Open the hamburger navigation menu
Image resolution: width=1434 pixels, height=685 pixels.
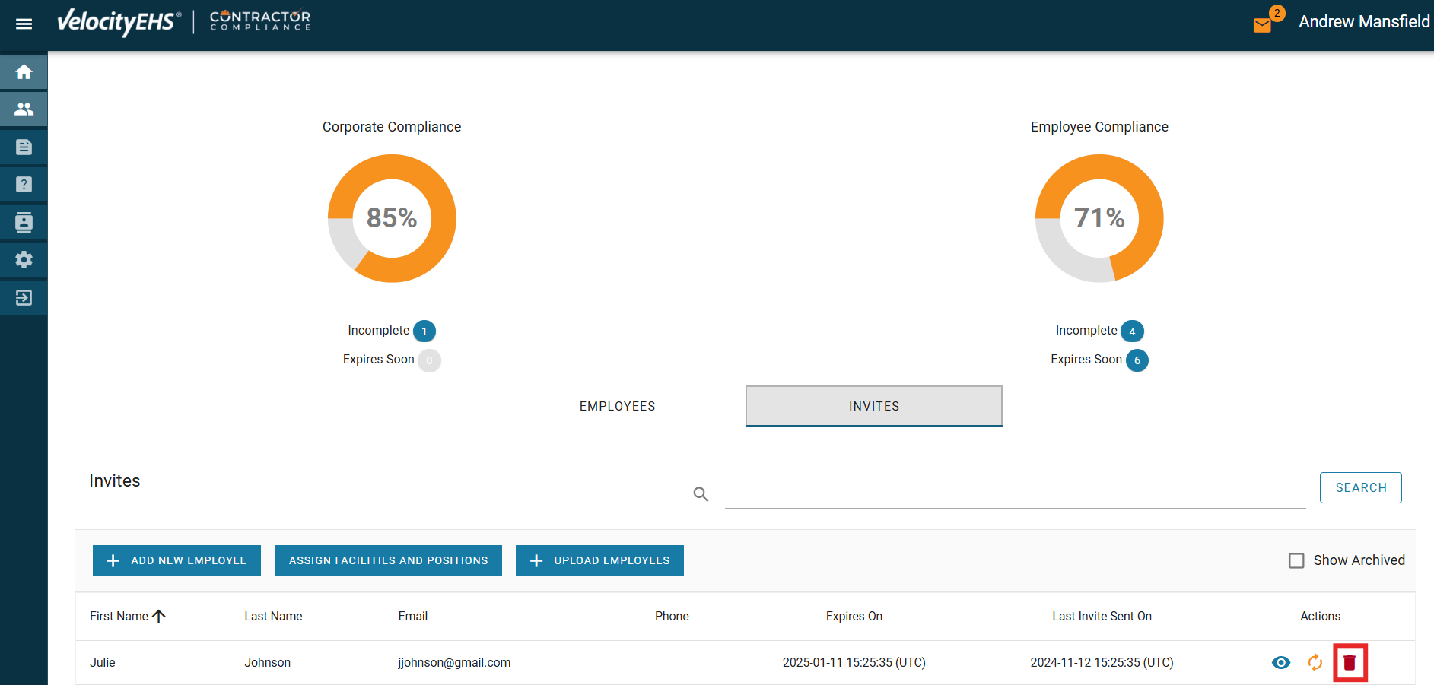24,24
